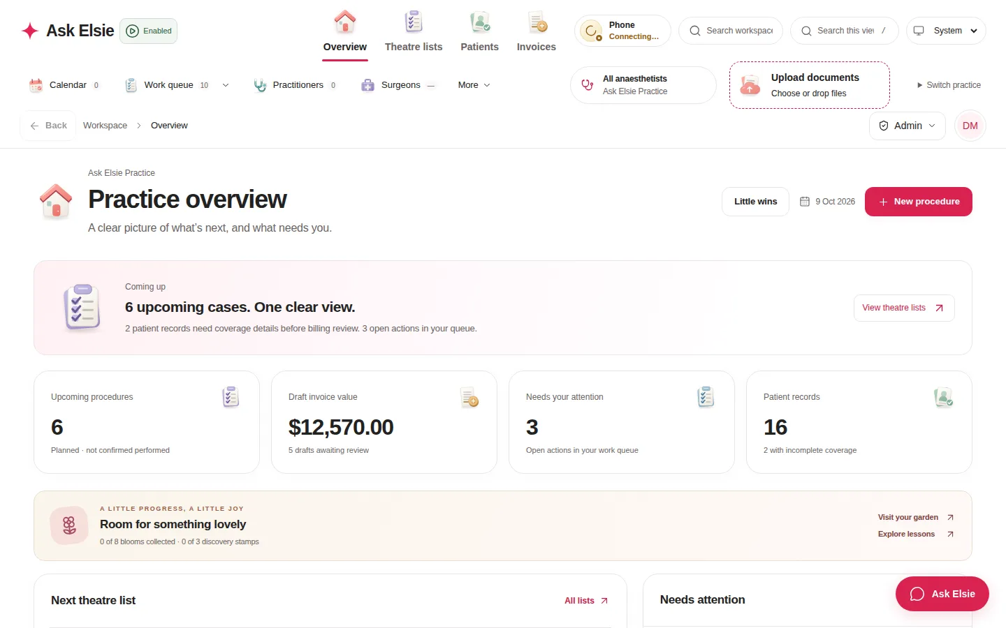Click View theatre lists link
Screen dimensions: 1006x628
coord(904,308)
